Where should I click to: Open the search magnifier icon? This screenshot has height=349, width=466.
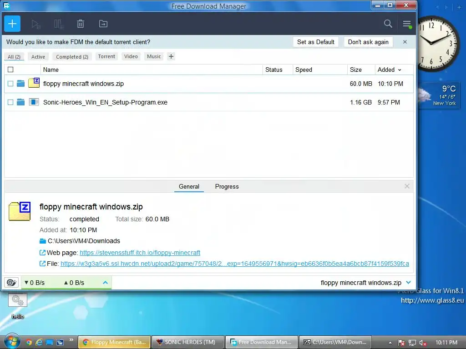(x=388, y=24)
